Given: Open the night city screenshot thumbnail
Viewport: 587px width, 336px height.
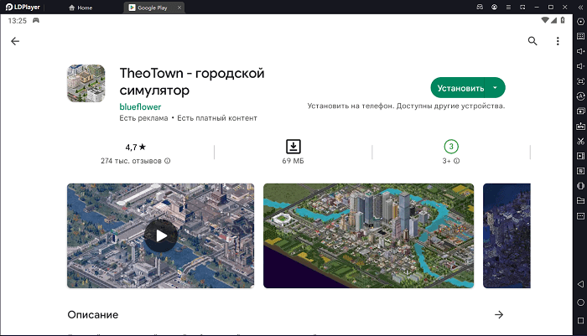Looking at the screenshot, I should (x=506, y=235).
